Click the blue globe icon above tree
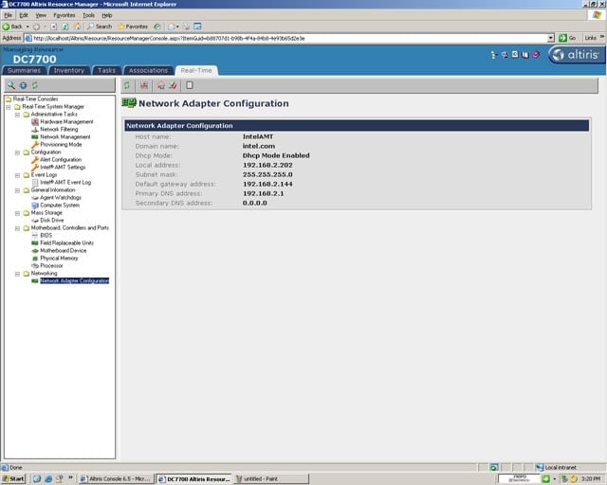Screen dimensions: 607x485 tap(23, 85)
